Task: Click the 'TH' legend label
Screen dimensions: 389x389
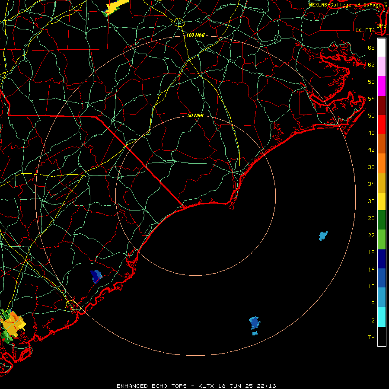Action: click(x=371, y=338)
